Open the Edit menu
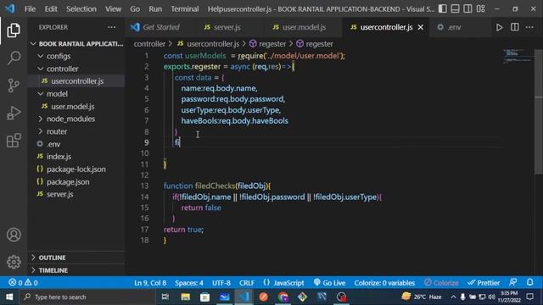The height and width of the screenshot is (305, 543). tap(51, 9)
